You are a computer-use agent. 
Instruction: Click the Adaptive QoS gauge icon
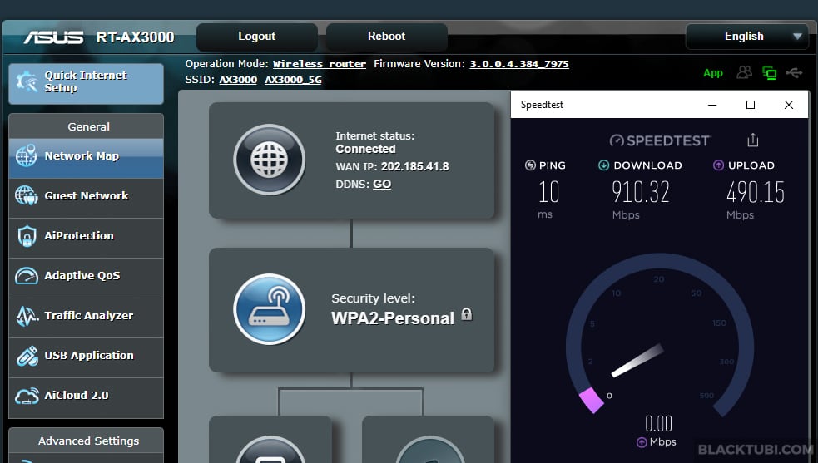26,276
